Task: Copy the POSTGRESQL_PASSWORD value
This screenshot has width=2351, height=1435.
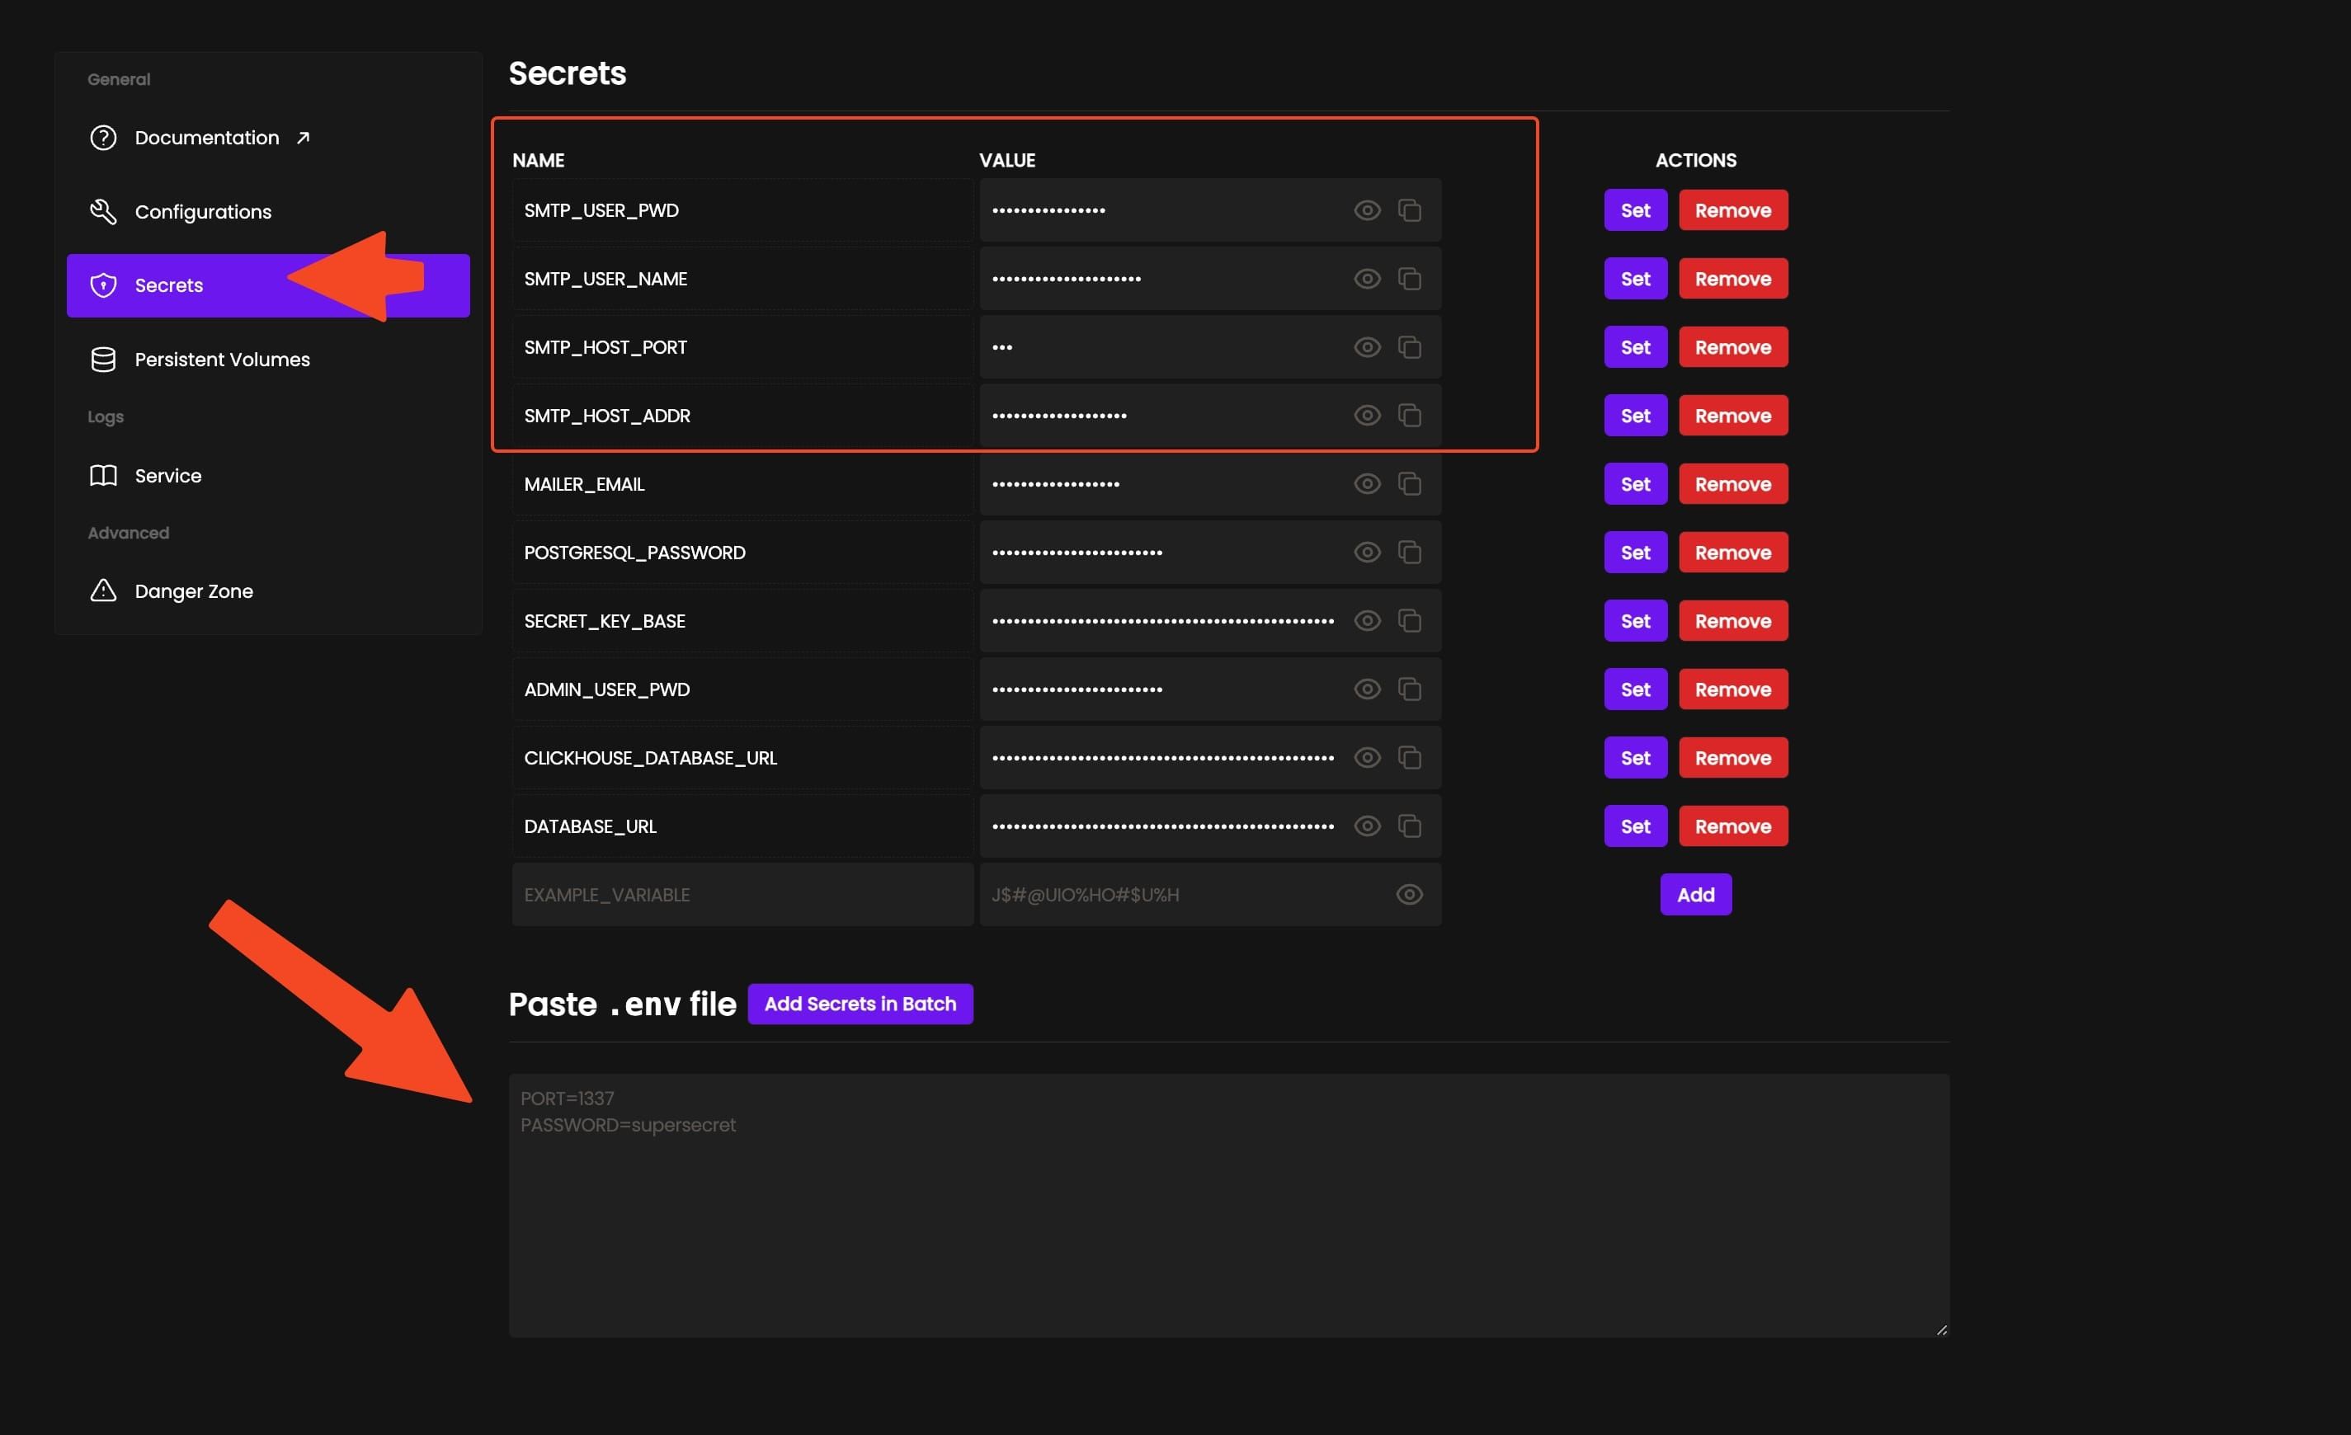Action: tap(1409, 553)
